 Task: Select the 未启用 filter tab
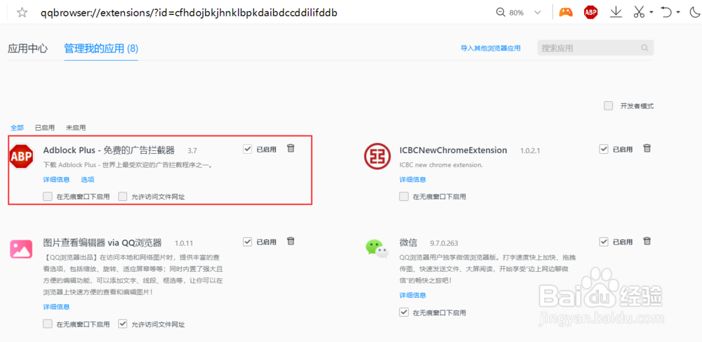76,128
